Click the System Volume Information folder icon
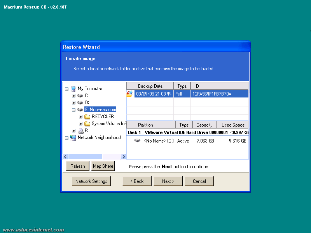The height and width of the screenshot is (233, 311). 87,124
